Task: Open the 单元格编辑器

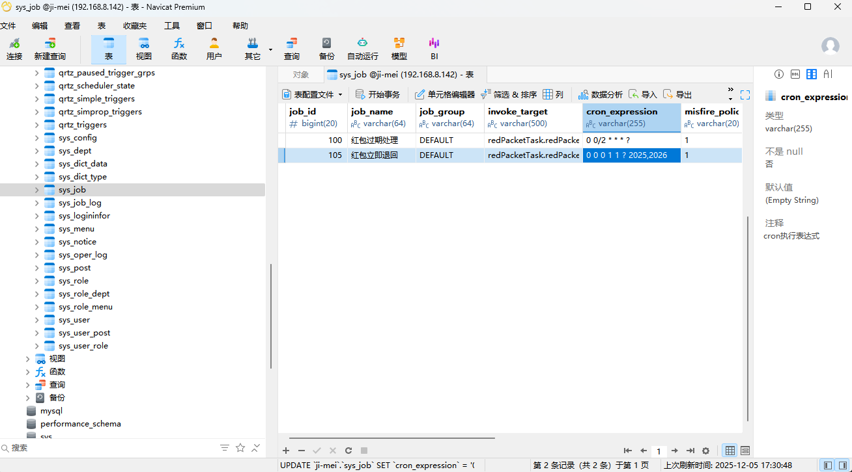Action: [x=446, y=94]
